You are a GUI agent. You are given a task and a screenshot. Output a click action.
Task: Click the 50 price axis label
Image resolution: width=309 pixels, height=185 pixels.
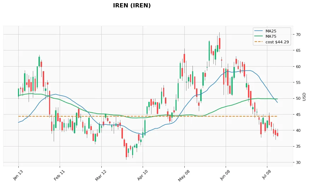298,99
